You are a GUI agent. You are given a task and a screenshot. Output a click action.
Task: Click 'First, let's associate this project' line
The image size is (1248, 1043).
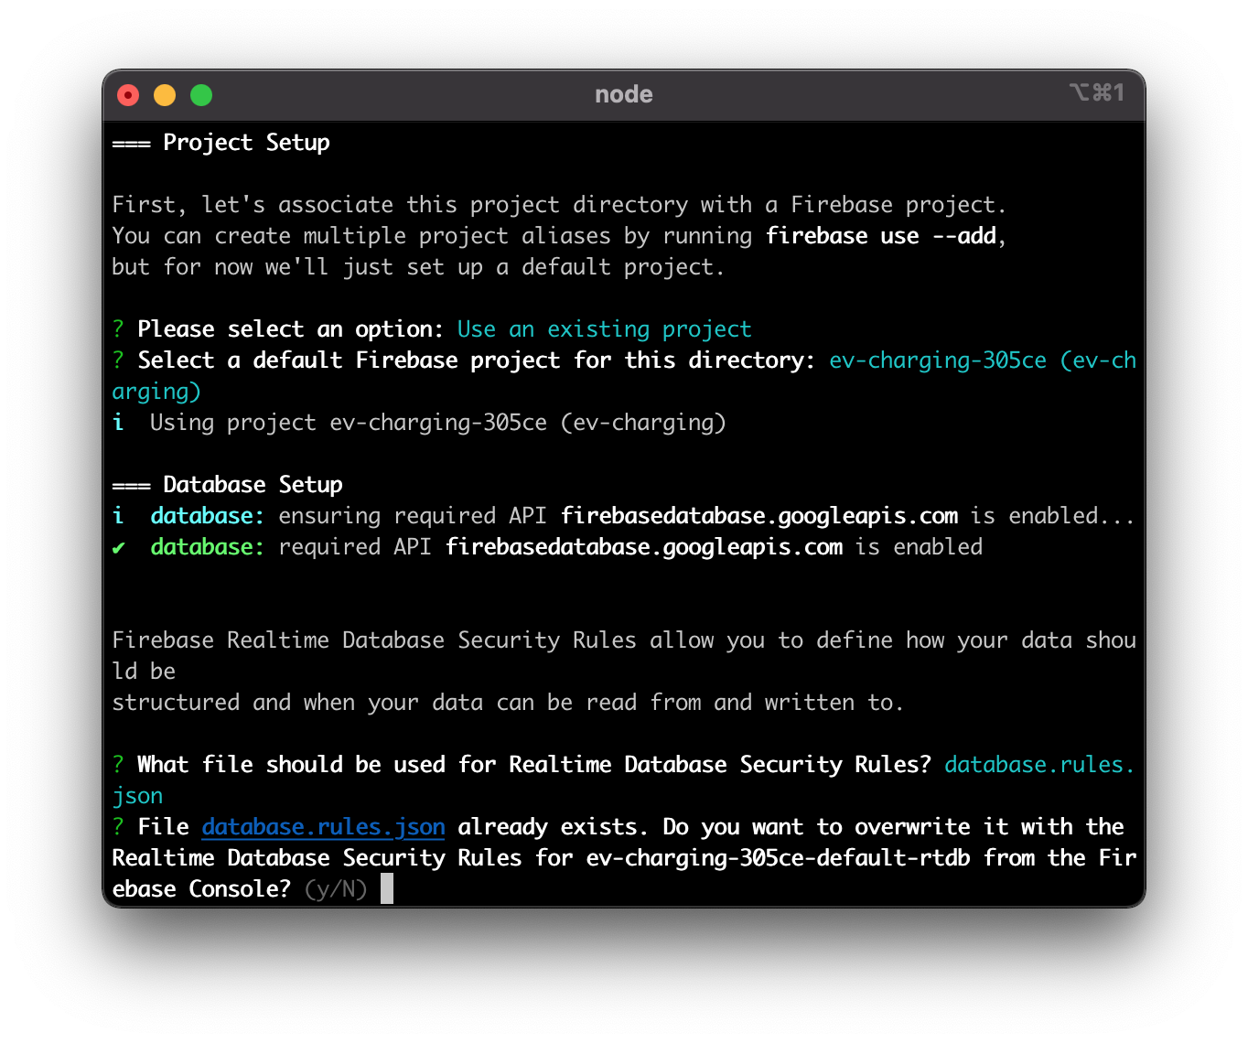coord(559,205)
